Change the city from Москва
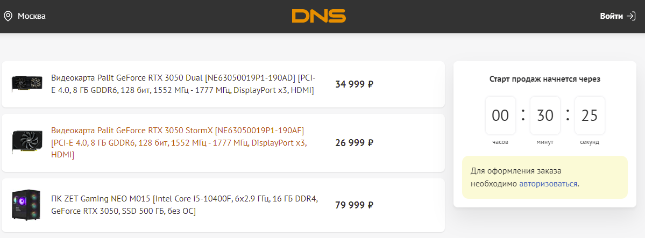This screenshot has height=238, width=645. pyautogui.click(x=32, y=16)
